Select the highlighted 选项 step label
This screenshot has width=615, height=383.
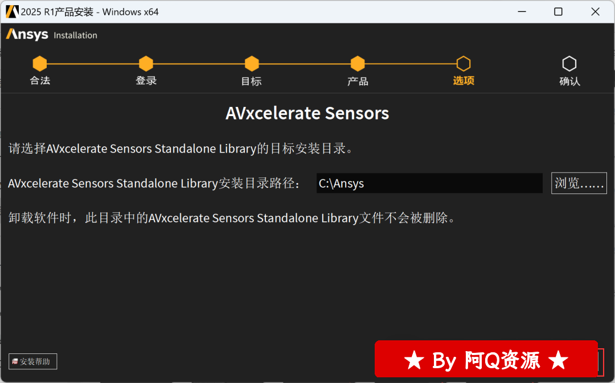coord(464,81)
